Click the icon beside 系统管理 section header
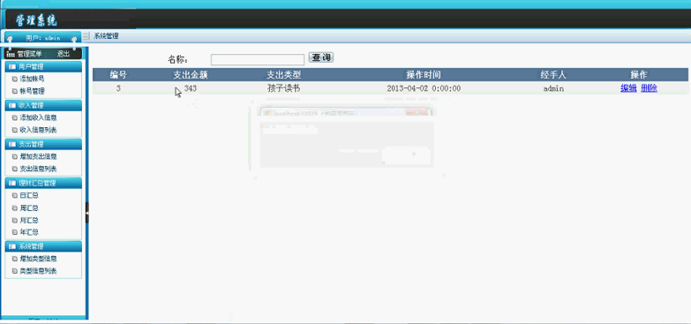 (12, 246)
